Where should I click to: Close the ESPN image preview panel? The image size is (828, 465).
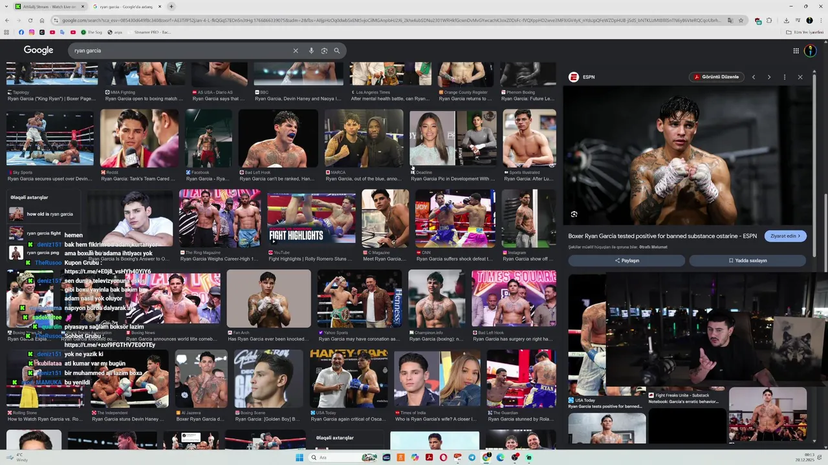coord(800,77)
